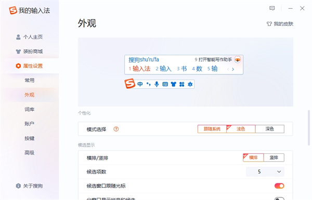Viewport: 312px width, 200px height.
Task: Click the help question icon beside 模式选择
Action: click(x=116, y=129)
